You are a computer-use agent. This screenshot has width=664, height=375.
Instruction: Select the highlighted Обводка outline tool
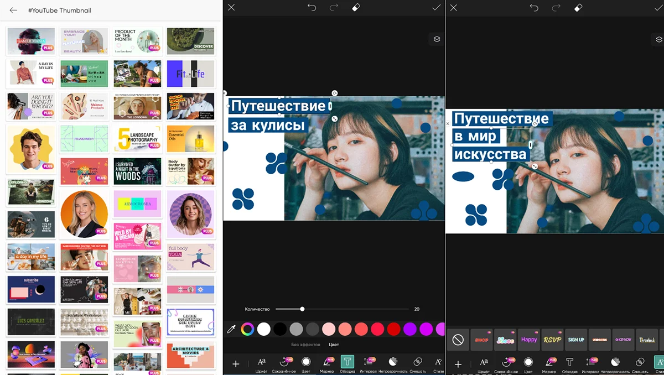(x=347, y=363)
